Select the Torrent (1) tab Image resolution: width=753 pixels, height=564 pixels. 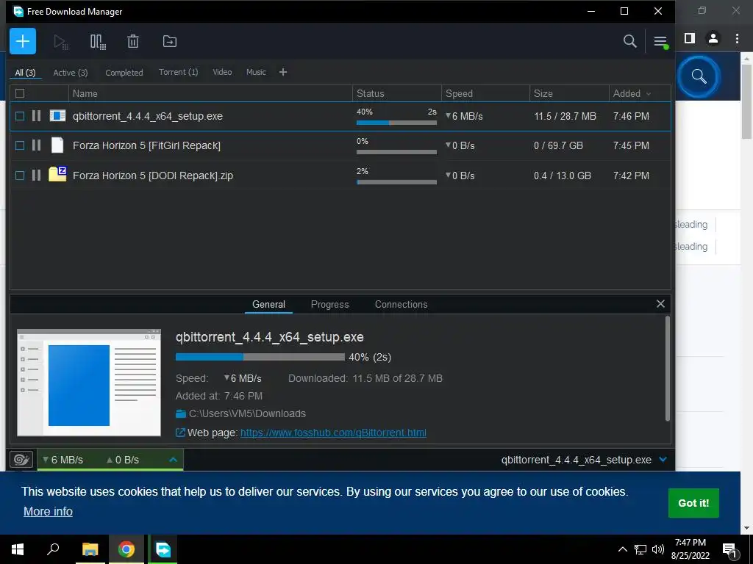pos(178,72)
